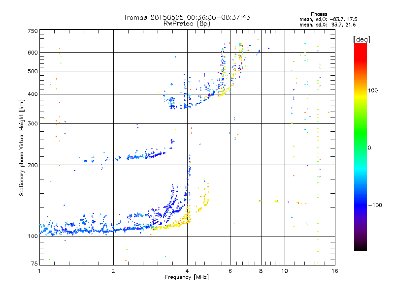Click the 'Stationary phase Virtual Height [km]' axis label
The height and width of the screenshot is (295, 394).
(21, 148)
